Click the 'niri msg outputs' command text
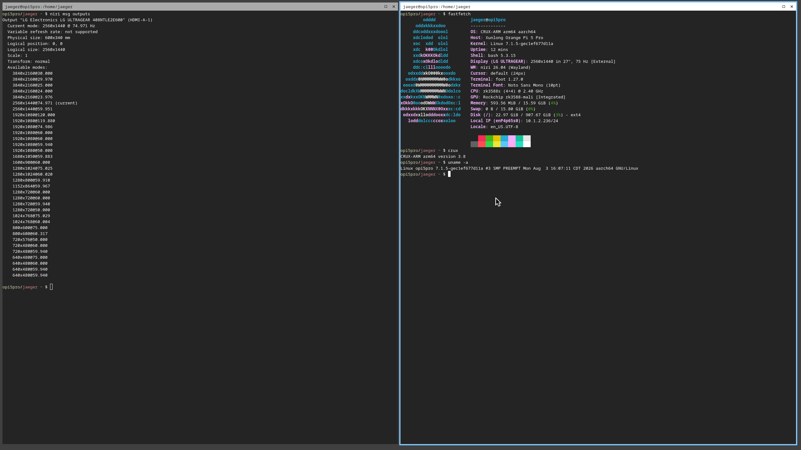Screen dimensions: 801x450 click(x=70, y=14)
